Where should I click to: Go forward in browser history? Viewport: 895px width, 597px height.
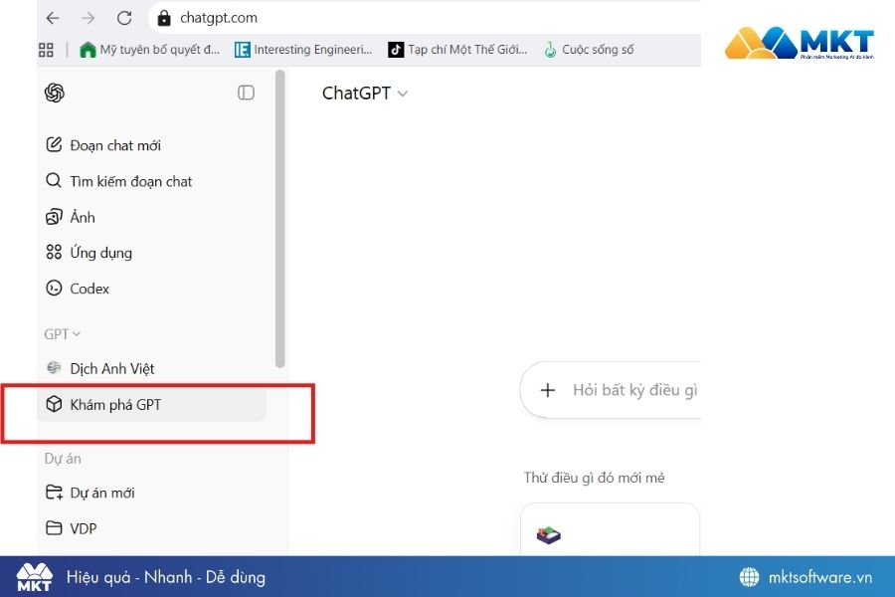click(88, 18)
